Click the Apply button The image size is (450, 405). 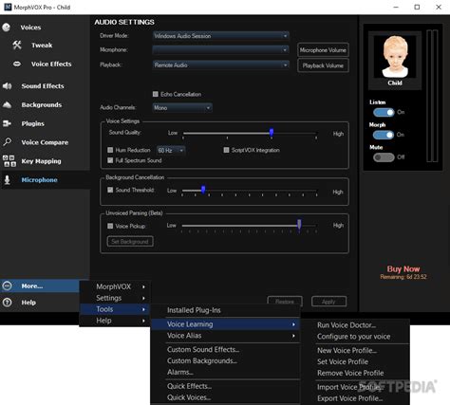(328, 302)
